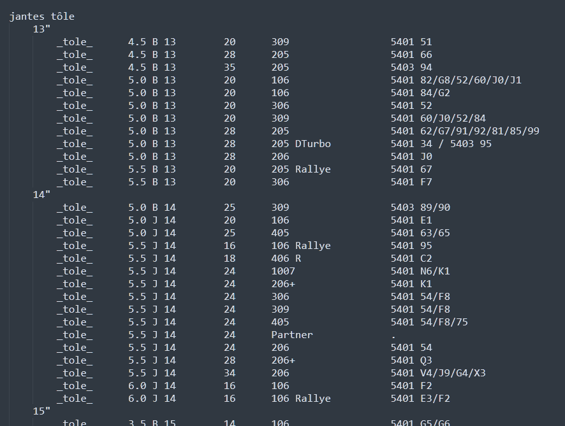The image size is (565, 426).
Task: Click model '206+' in offset 28 row
Action: point(283,360)
